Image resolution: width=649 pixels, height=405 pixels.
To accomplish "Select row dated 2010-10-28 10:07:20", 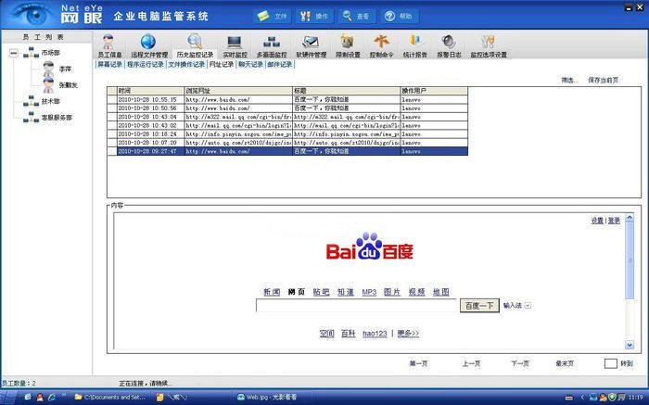I will 287,143.
